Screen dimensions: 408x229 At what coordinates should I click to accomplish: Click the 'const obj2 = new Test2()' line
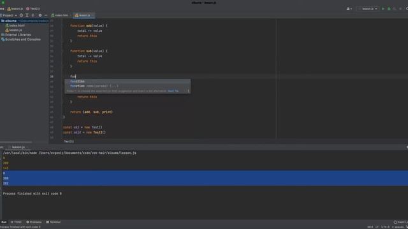[84, 132]
